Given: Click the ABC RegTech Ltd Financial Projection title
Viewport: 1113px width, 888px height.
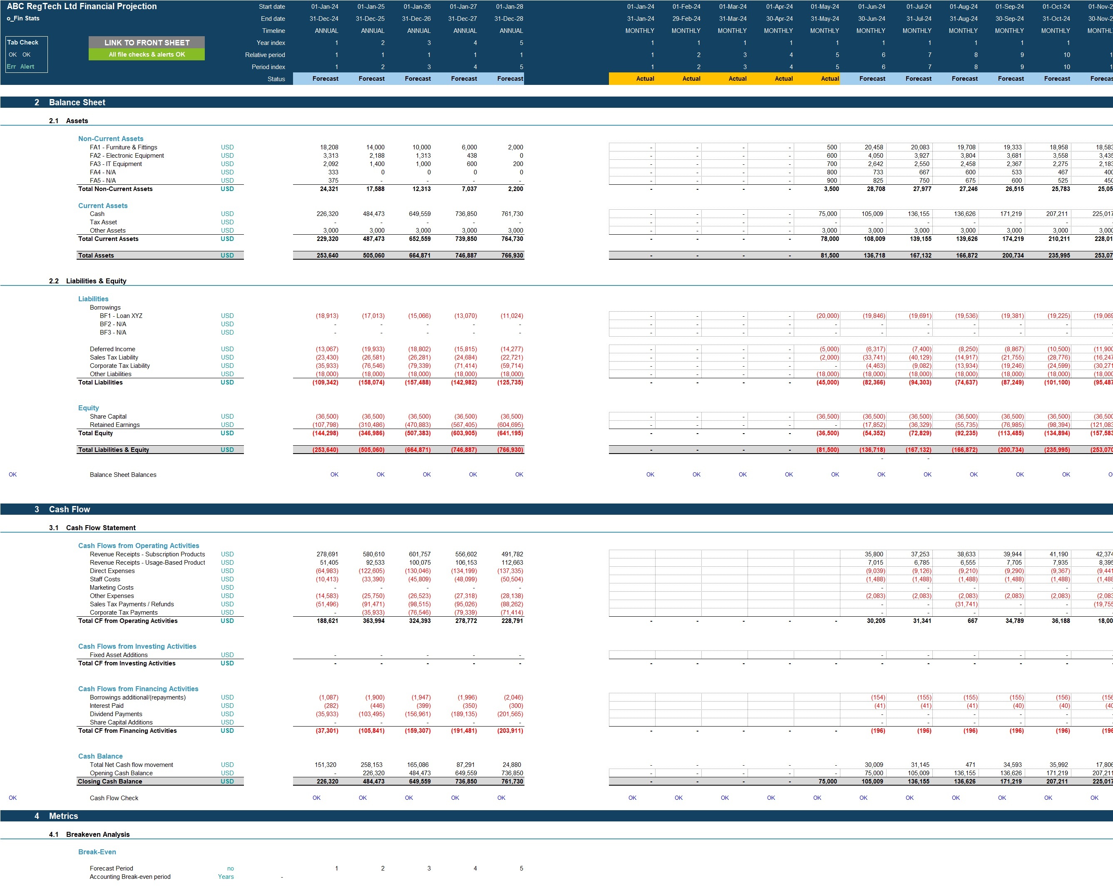Looking at the screenshot, I should coord(82,6).
